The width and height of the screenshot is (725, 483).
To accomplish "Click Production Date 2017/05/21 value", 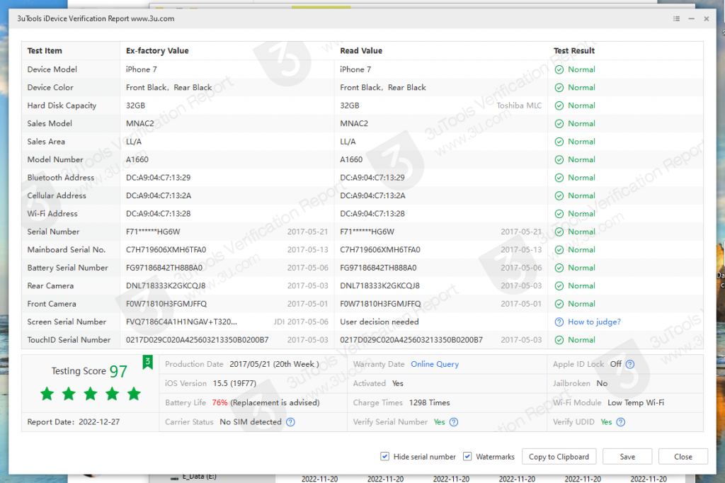I will click(x=274, y=364).
